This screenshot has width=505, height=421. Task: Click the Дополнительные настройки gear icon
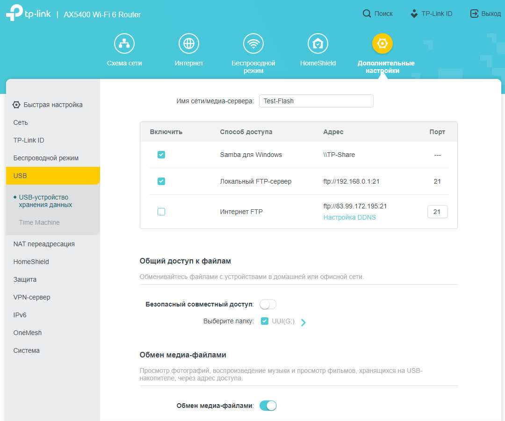tap(382, 43)
